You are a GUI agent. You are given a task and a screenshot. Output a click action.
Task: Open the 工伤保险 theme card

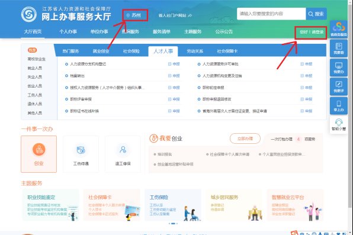[x=173, y=205]
